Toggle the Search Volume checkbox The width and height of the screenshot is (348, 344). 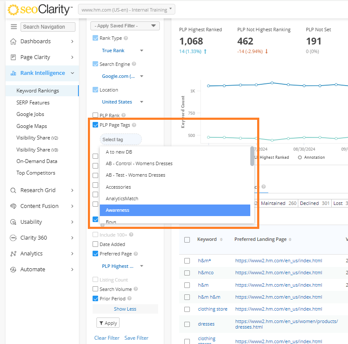click(96, 289)
